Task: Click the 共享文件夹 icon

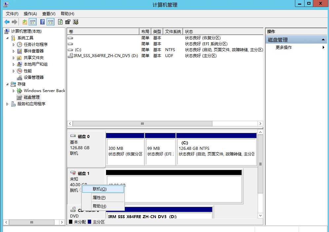Action: (x=19, y=58)
